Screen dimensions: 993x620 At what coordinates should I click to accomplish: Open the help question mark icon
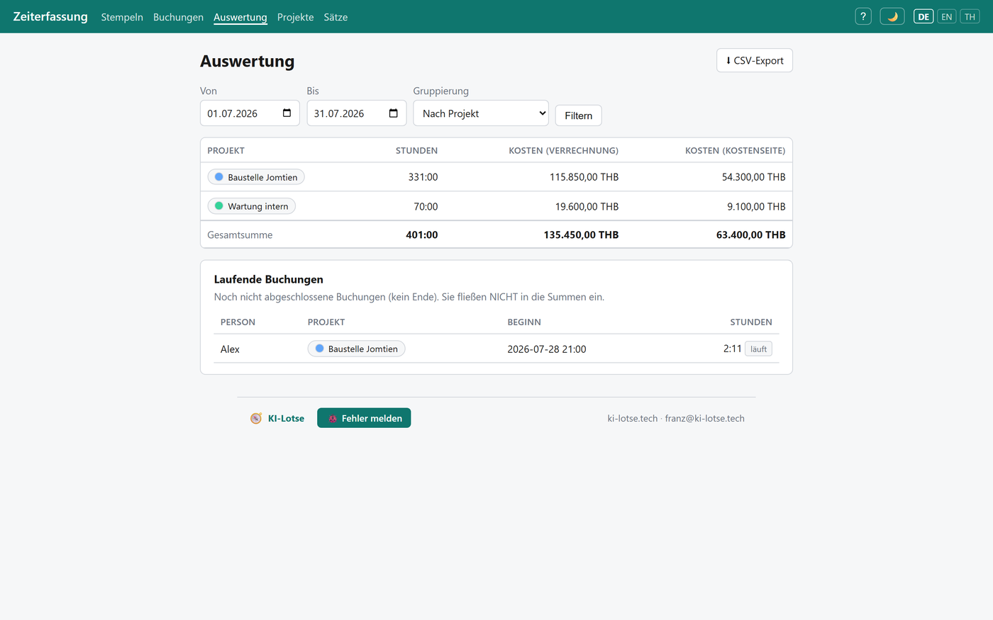coord(862,16)
